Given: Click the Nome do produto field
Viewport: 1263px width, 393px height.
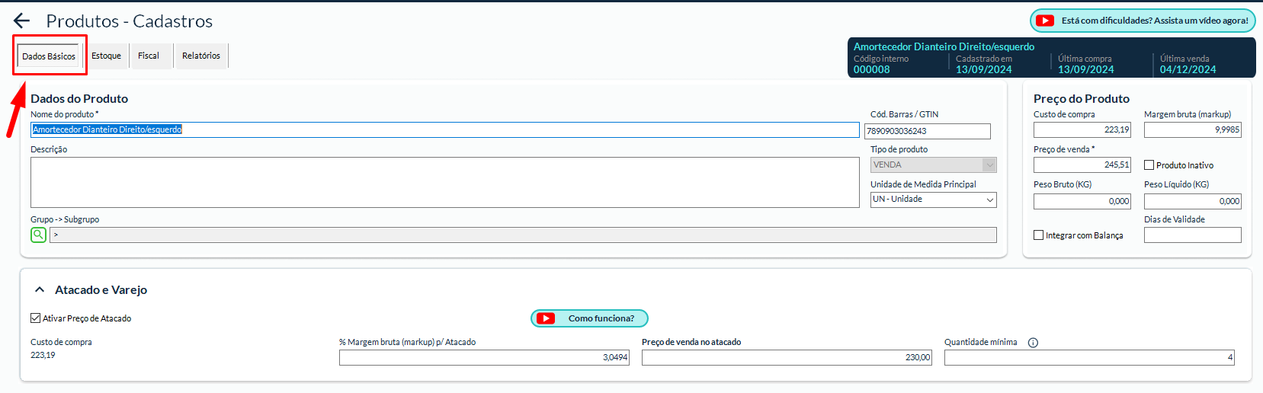Looking at the screenshot, I should pos(444,130).
